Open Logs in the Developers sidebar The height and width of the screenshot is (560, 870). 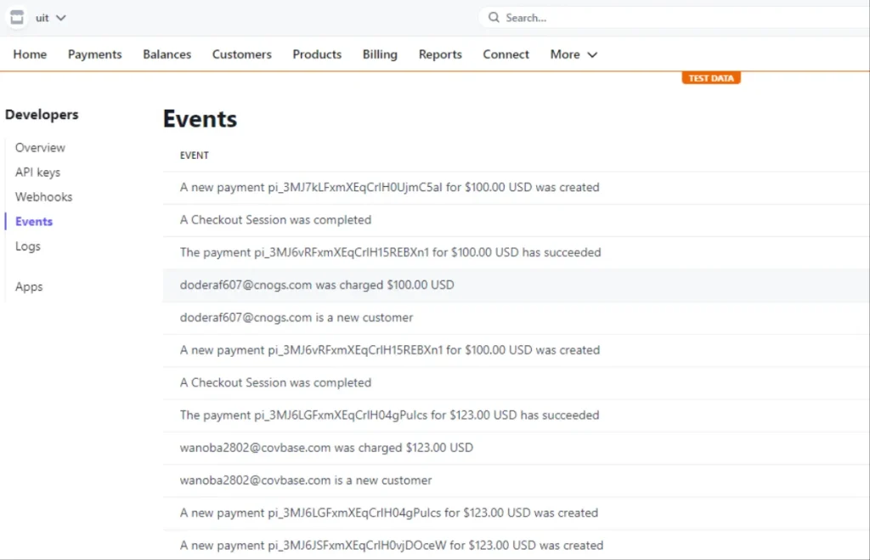point(28,246)
